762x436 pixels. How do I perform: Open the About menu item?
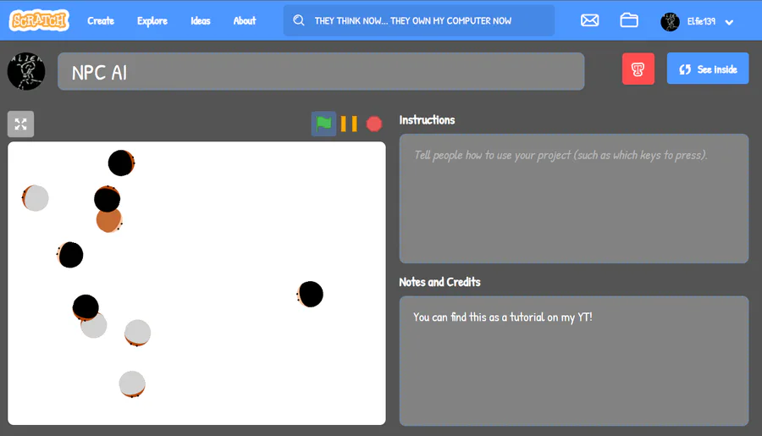(245, 21)
